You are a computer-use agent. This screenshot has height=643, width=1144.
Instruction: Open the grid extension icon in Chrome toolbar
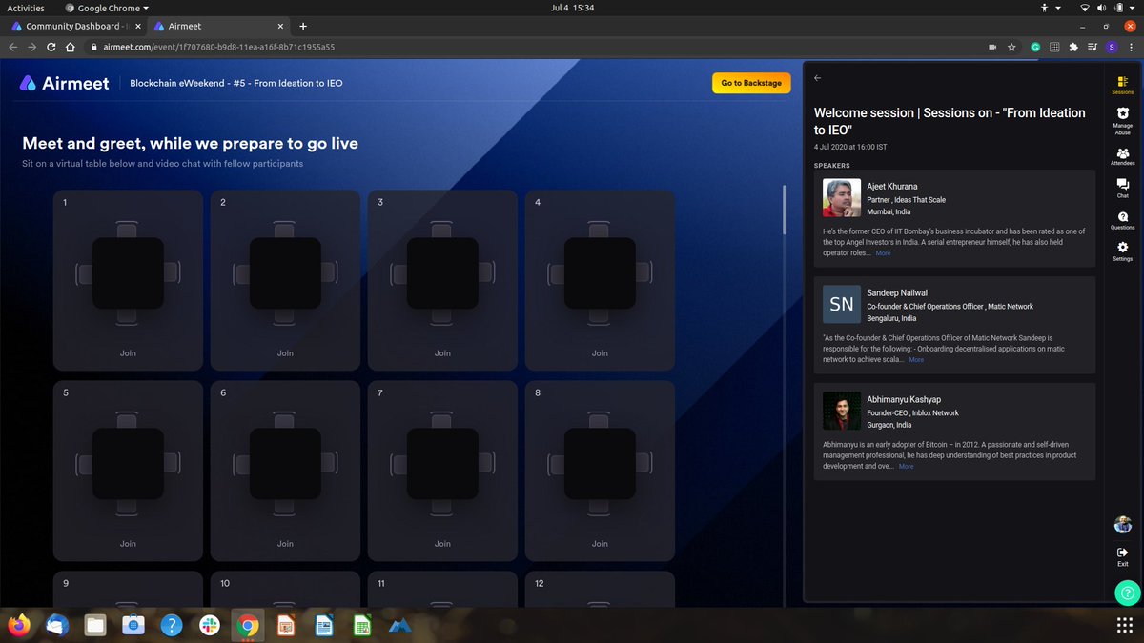pyautogui.click(x=1054, y=46)
